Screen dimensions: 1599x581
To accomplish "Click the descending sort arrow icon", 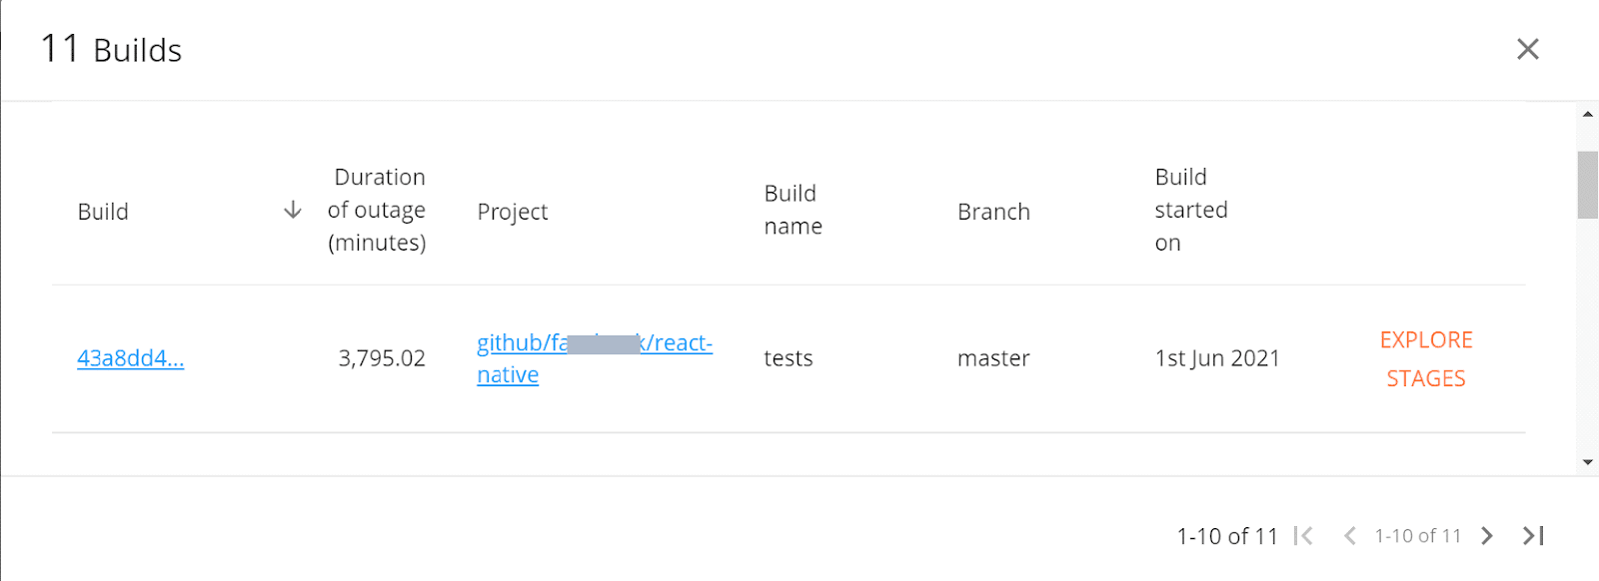I will click(x=293, y=211).
